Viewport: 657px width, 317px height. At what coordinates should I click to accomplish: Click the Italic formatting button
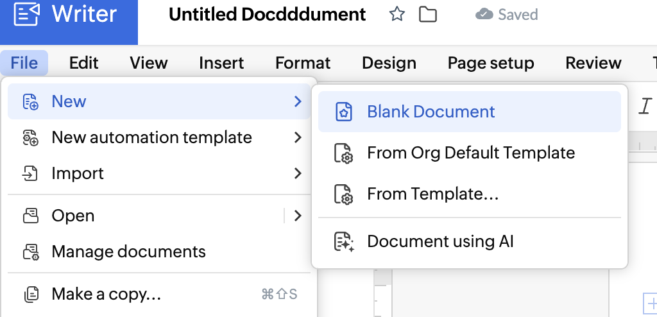pyautogui.click(x=644, y=107)
